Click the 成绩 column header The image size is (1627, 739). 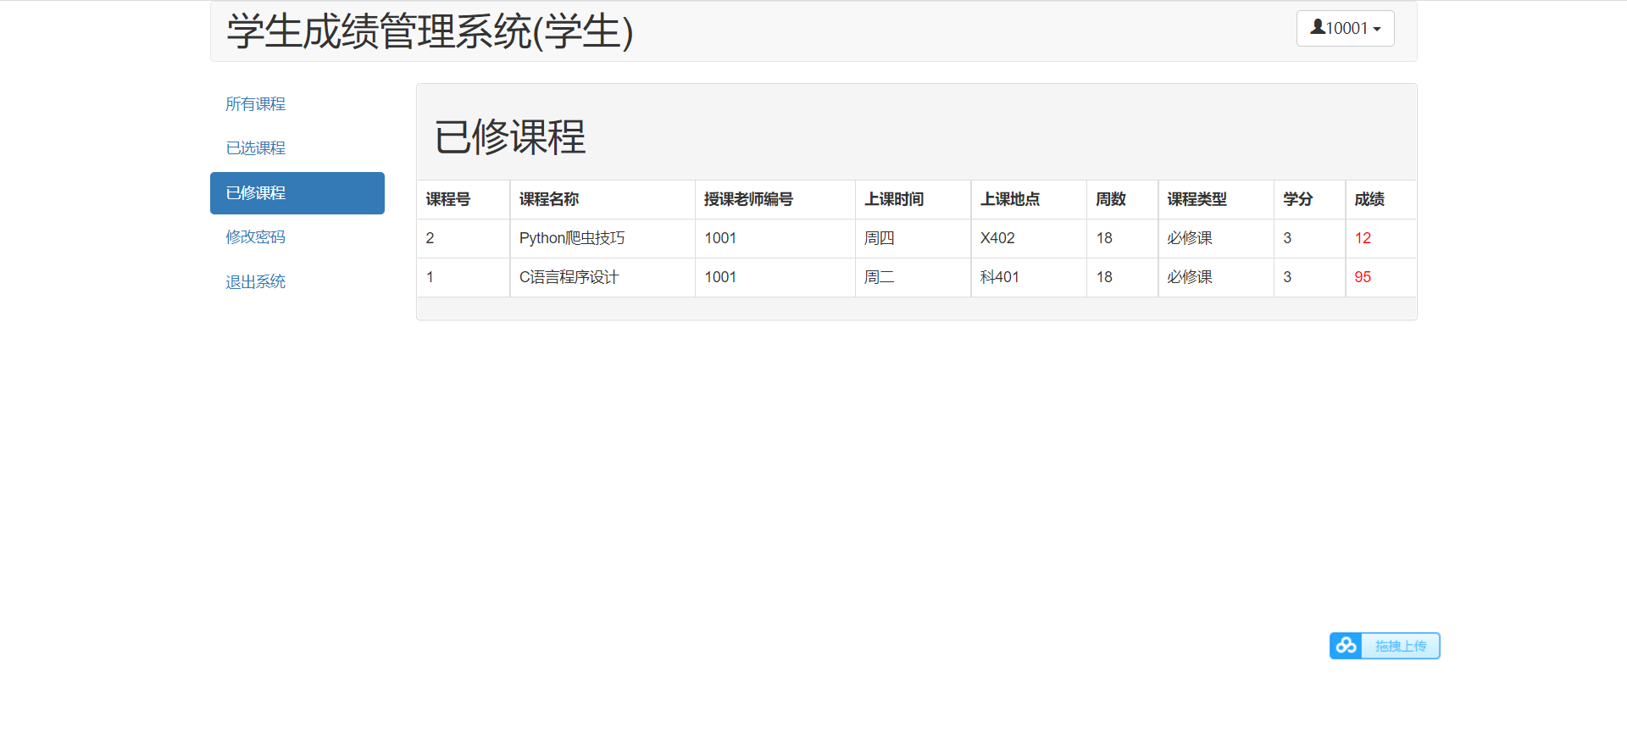(1381, 199)
